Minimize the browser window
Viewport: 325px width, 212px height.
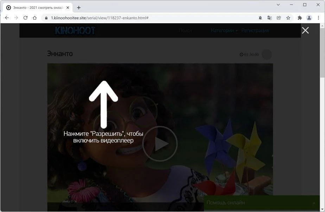click(292, 5)
